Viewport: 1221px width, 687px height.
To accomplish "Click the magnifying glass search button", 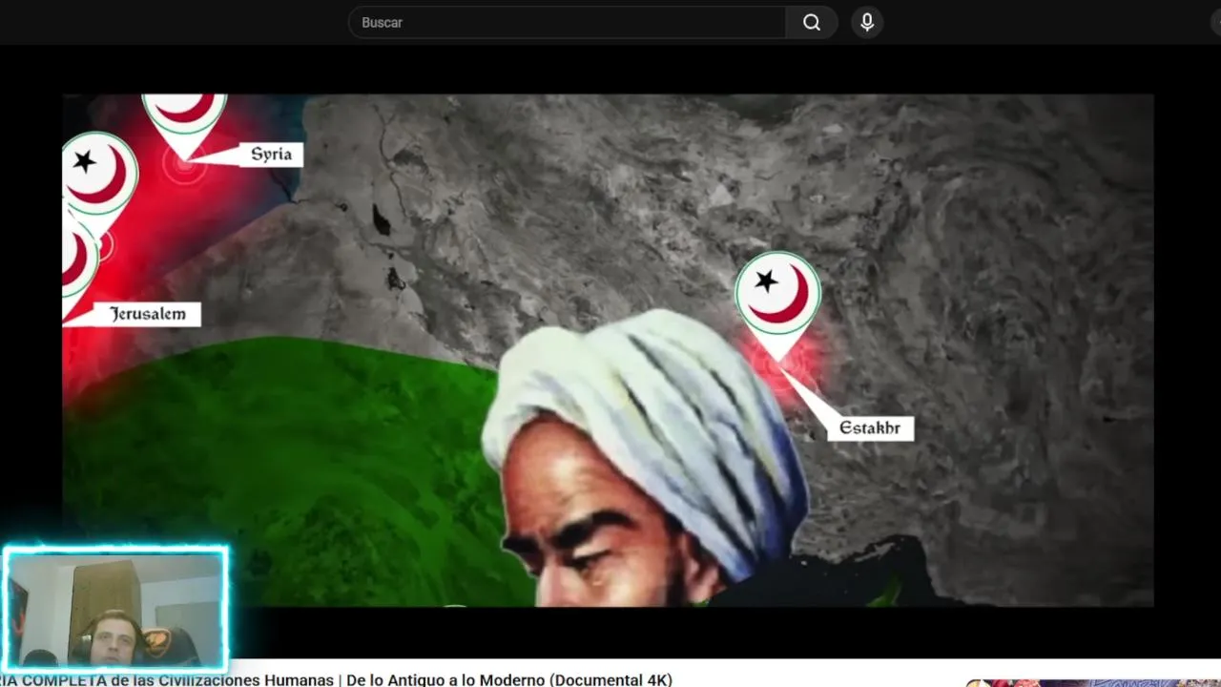I will click(812, 22).
